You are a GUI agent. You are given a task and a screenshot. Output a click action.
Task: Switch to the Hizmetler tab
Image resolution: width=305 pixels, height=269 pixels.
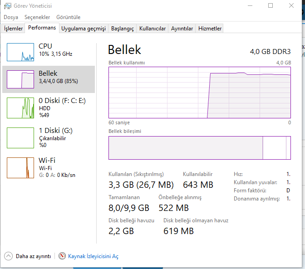pos(210,29)
